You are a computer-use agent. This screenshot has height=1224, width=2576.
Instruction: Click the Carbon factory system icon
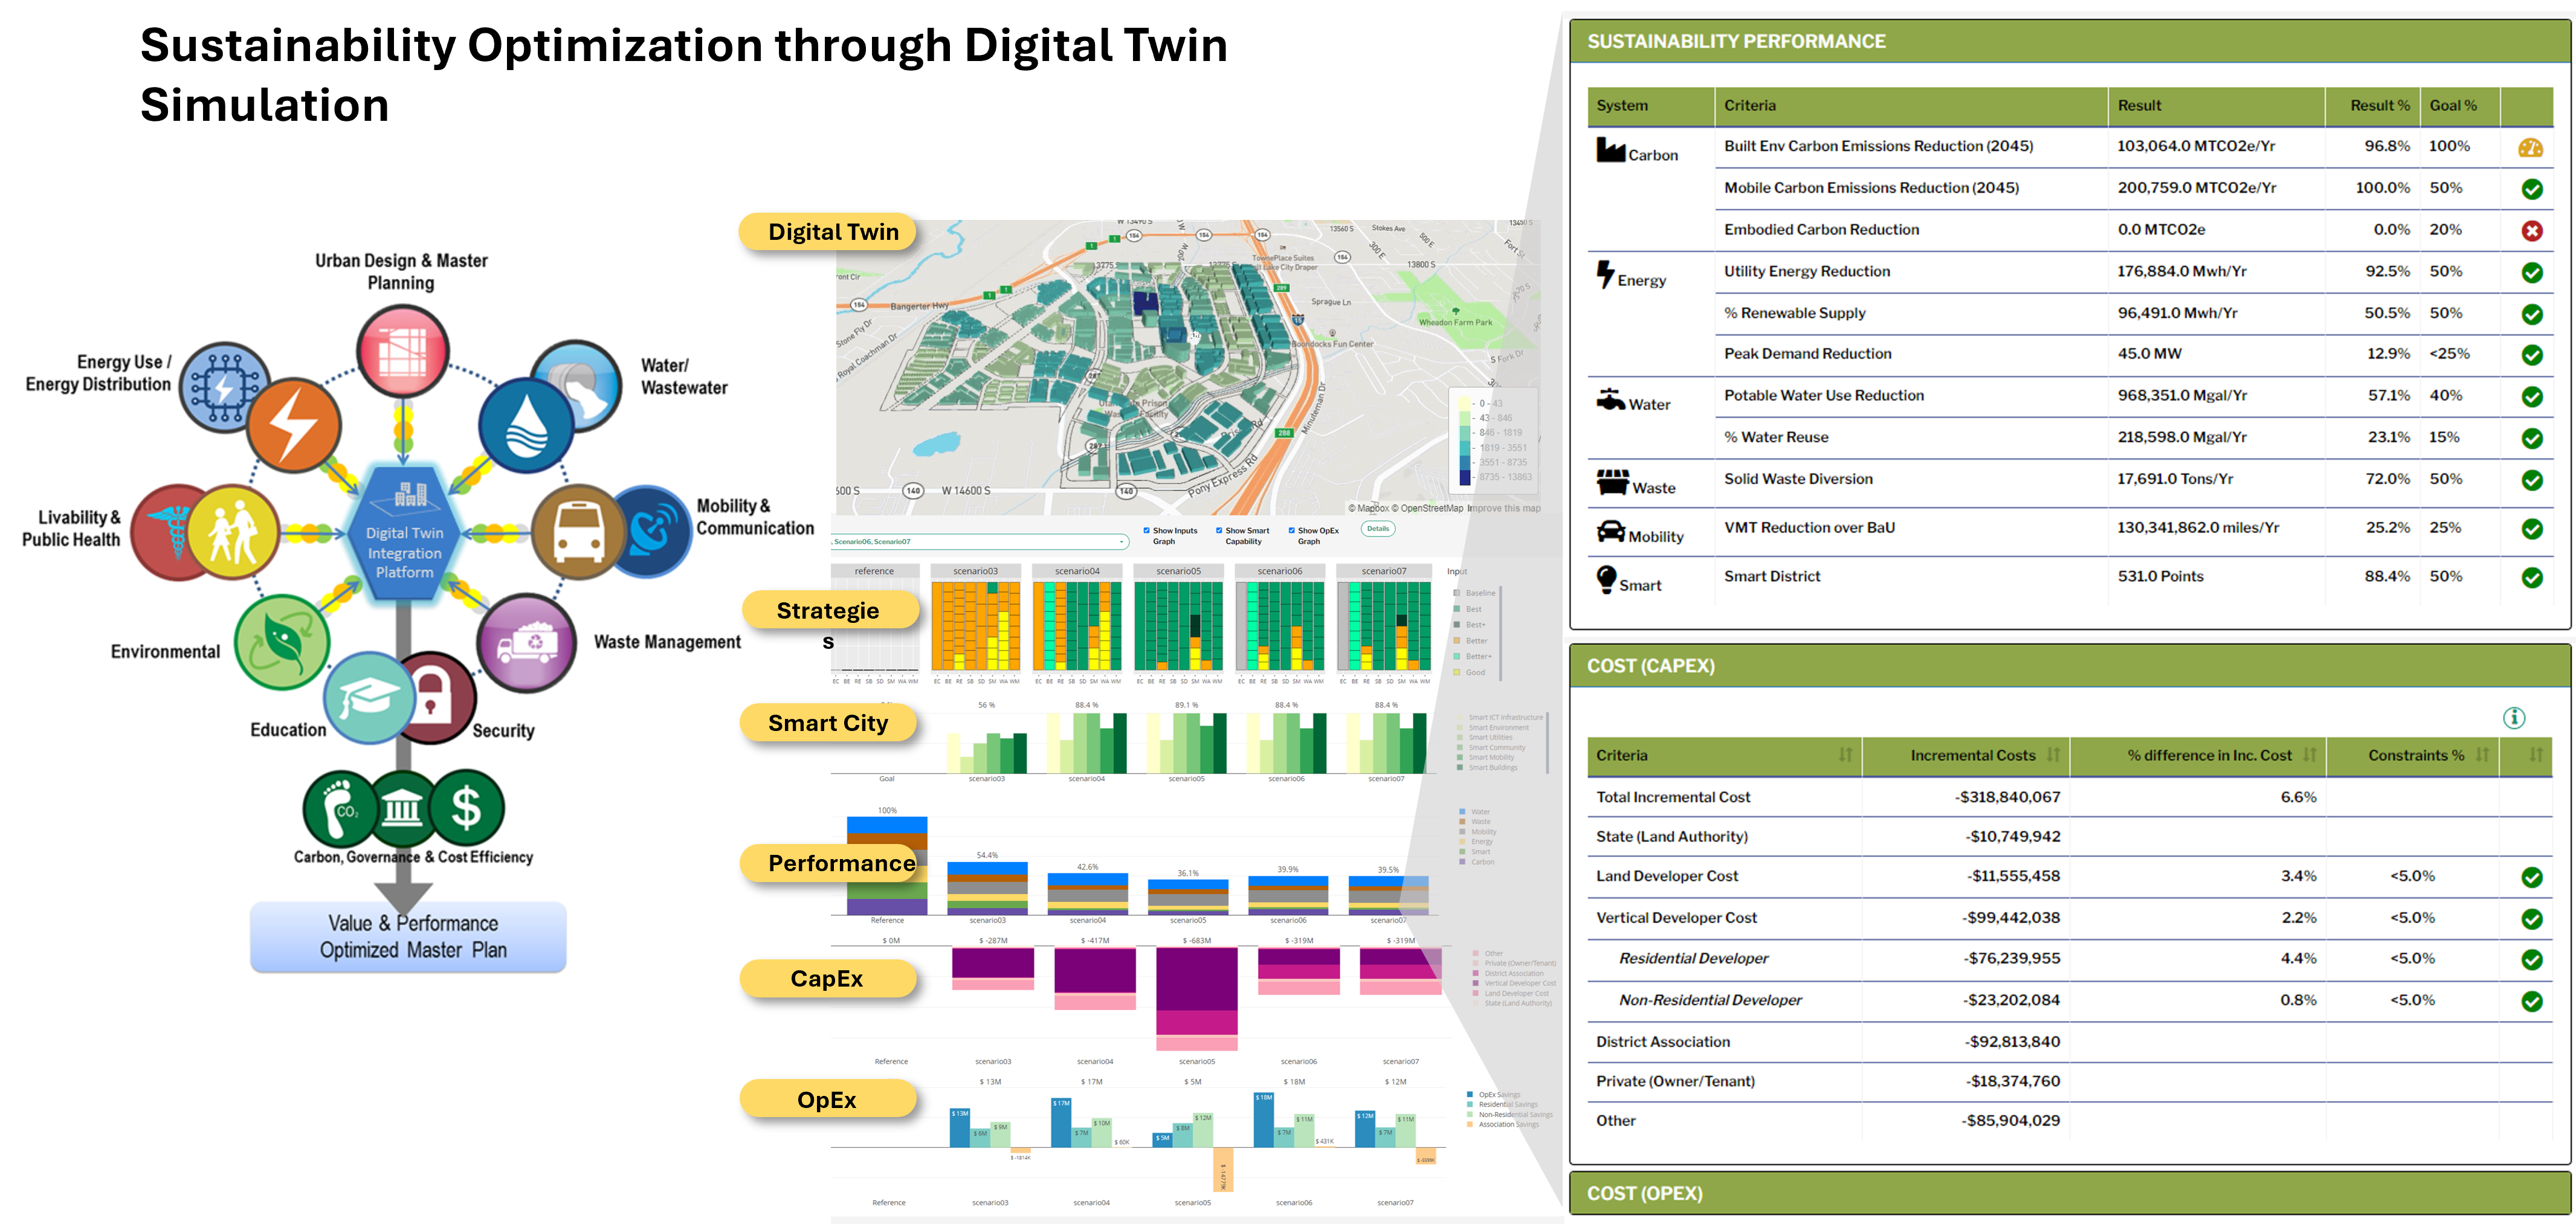point(1610,150)
